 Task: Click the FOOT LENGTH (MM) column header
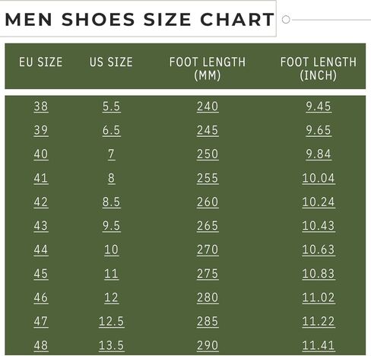tap(208, 68)
